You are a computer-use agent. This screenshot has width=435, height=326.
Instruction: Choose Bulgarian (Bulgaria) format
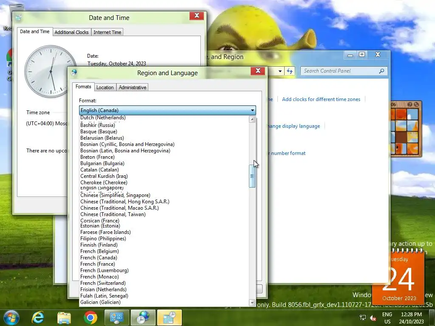[102, 163]
